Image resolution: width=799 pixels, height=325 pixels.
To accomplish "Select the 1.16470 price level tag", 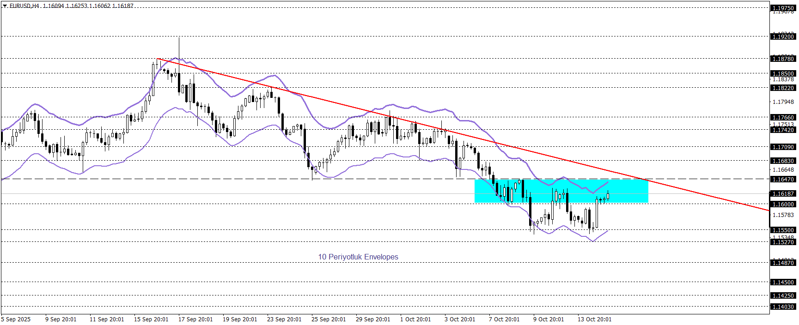I will (x=783, y=180).
